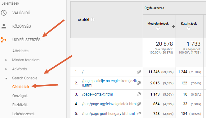Screen dimensions: 206x118
Task: Click the (71,78%) clicks share
Action: tap(195, 72)
